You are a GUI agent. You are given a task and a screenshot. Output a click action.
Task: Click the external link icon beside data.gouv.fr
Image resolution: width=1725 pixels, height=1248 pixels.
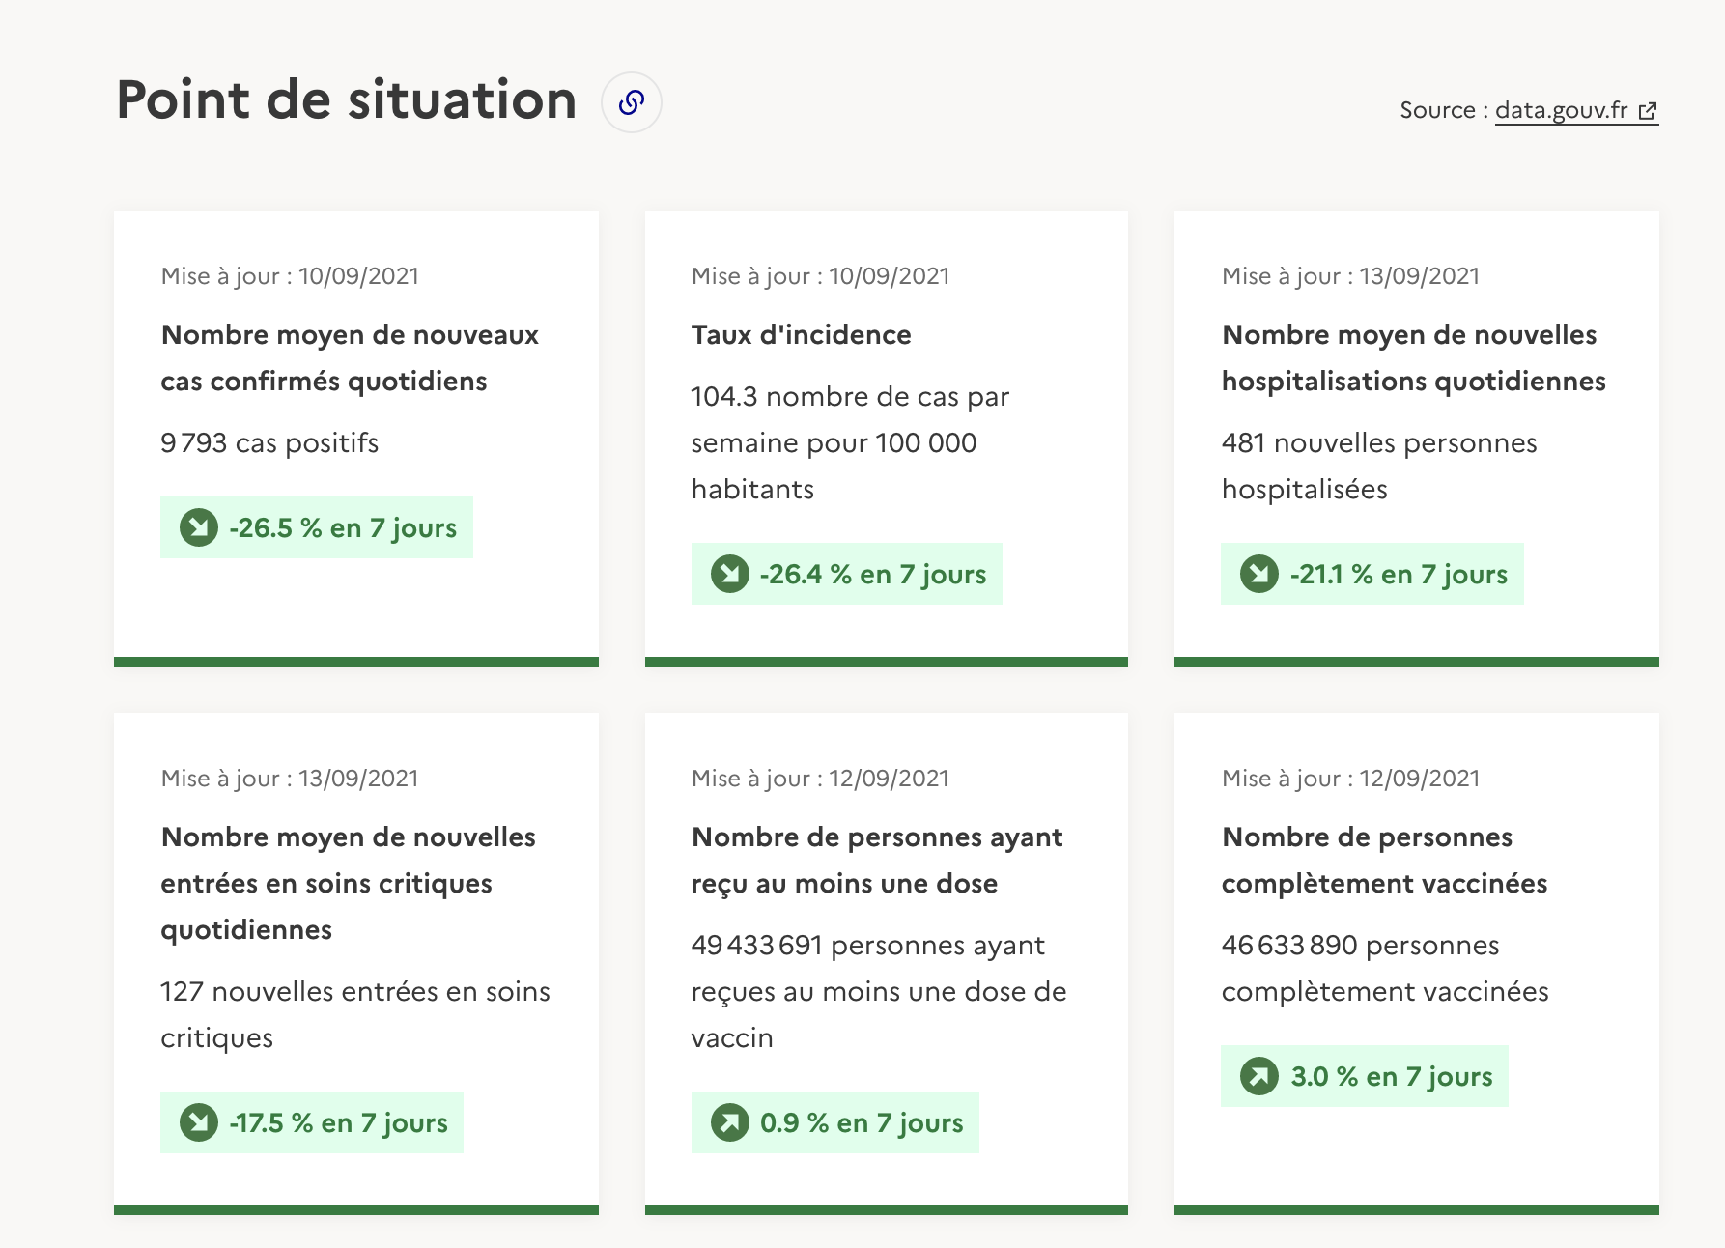(x=1648, y=111)
